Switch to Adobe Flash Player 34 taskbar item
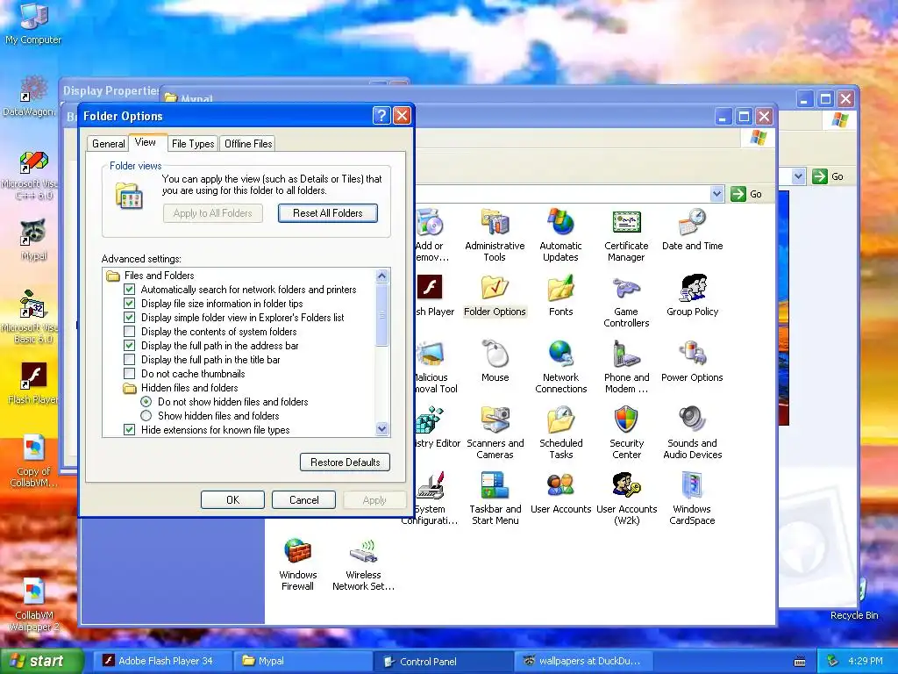Image resolution: width=898 pixels, height=674 pixels. pyautogui.click(x=161, y=661)
